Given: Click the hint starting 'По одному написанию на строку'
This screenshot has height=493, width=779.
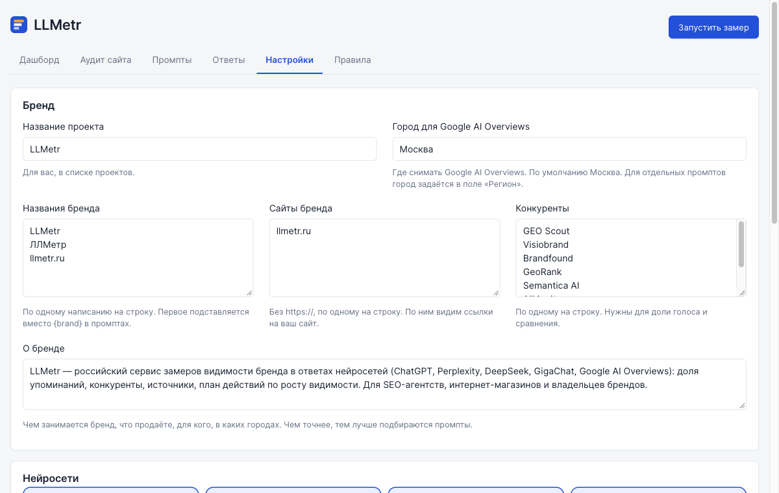Looking at the screenshot, I should click(136, 317).
